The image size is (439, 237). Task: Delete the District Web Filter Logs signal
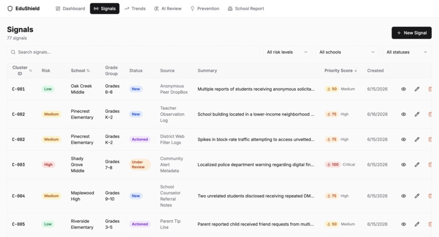point(430,139)
